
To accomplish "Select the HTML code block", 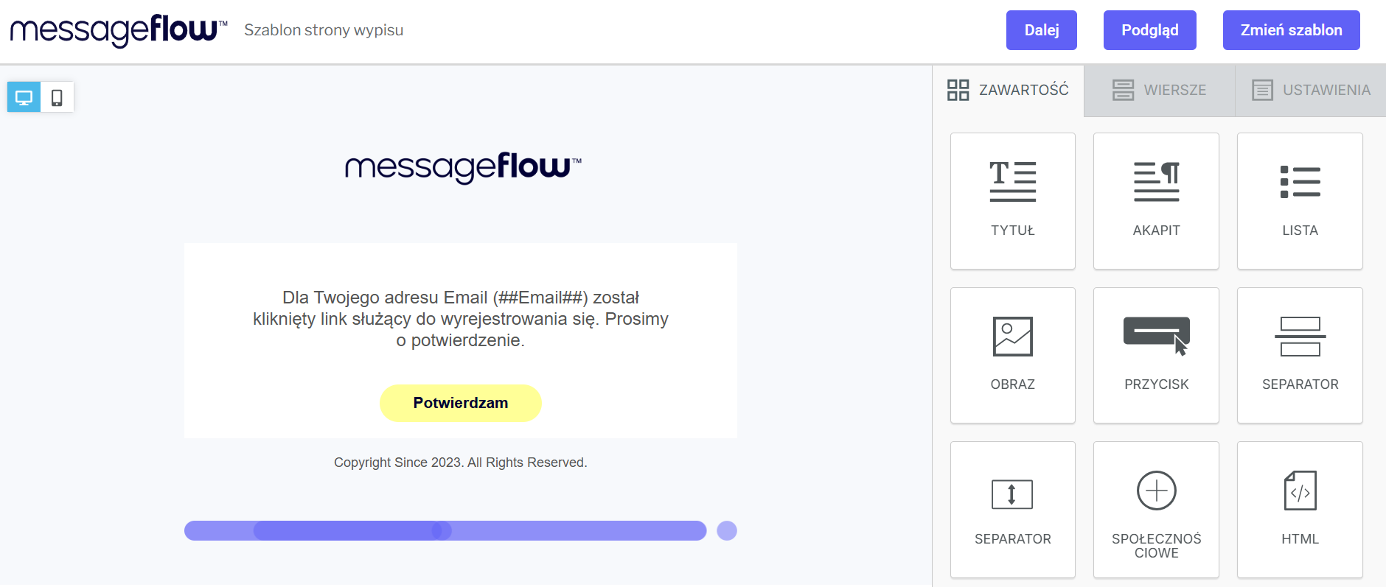I will [x=1299, y=509].
